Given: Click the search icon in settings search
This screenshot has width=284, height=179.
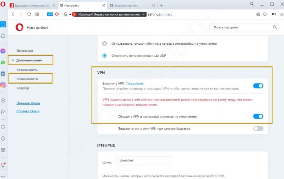Looking at the screenshot, I should pyautogui.click(x=275, y=27).
